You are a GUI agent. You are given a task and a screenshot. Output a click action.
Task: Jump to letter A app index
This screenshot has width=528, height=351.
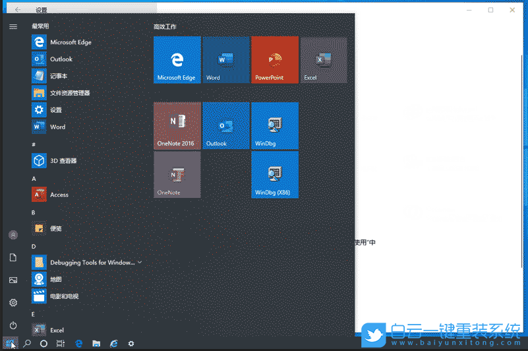pyautogui.click(x=34, y=179)
